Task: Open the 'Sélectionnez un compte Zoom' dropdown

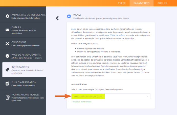Action: pos(111,96)
